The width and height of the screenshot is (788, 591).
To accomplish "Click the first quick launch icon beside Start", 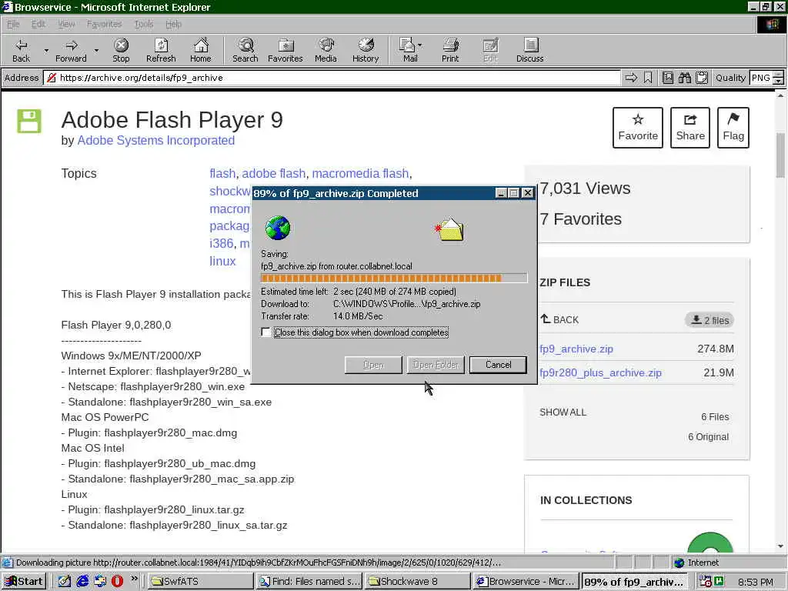I will click(x=65, y=582).
